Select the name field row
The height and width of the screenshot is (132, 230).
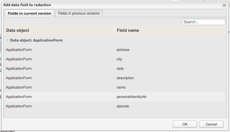[121, 88]
